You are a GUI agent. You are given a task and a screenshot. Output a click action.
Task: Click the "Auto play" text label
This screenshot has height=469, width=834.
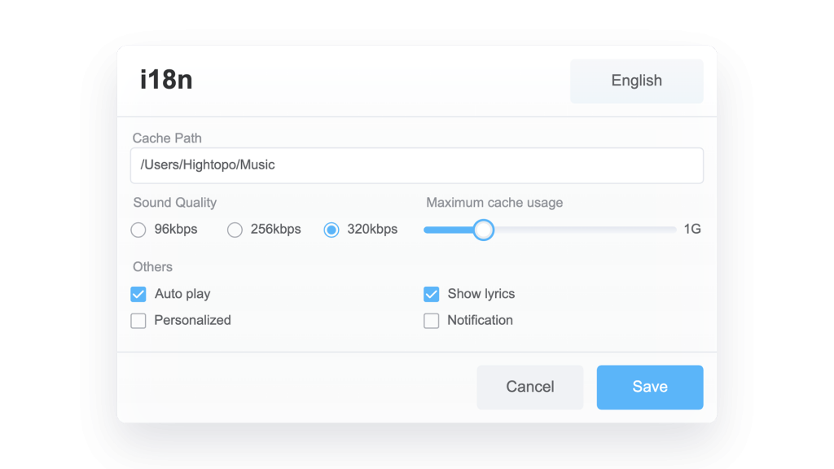pos(182,295)
